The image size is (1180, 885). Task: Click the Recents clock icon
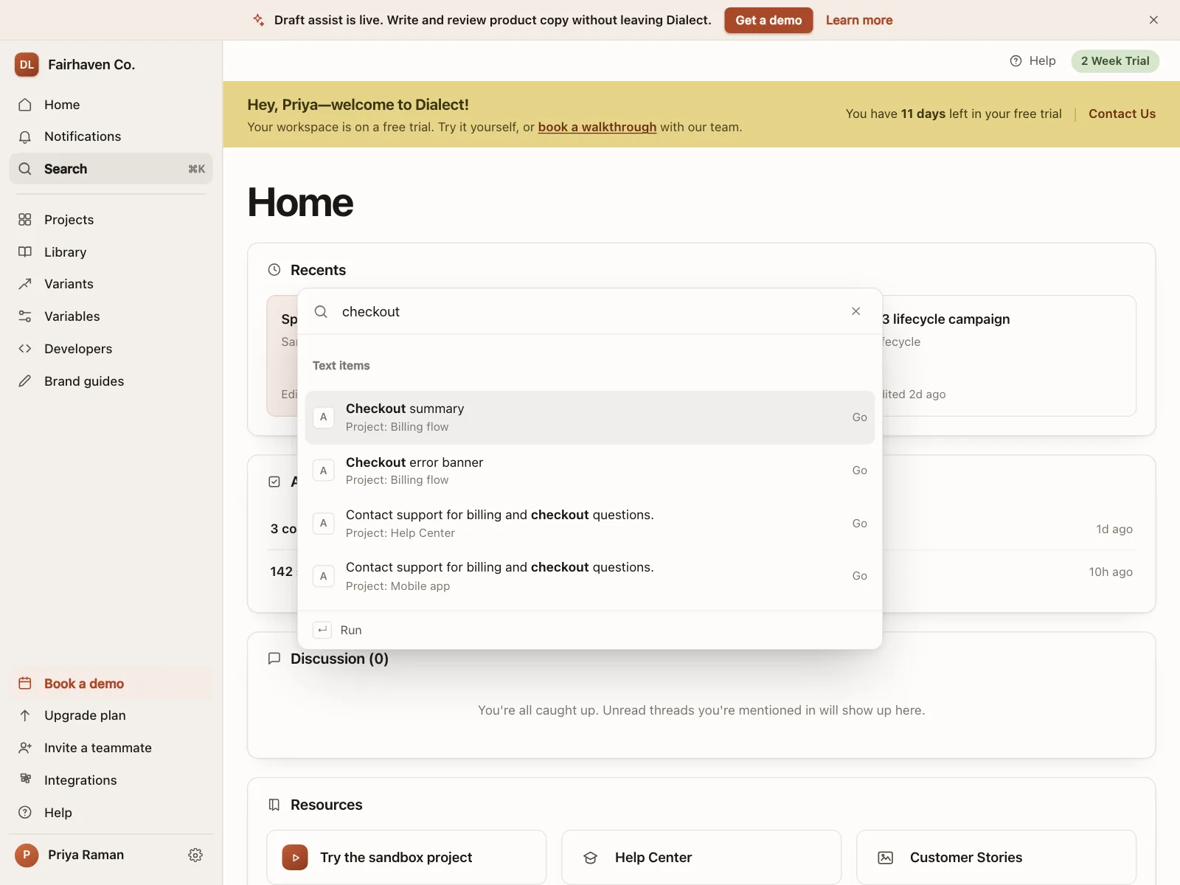coord(274,270)
